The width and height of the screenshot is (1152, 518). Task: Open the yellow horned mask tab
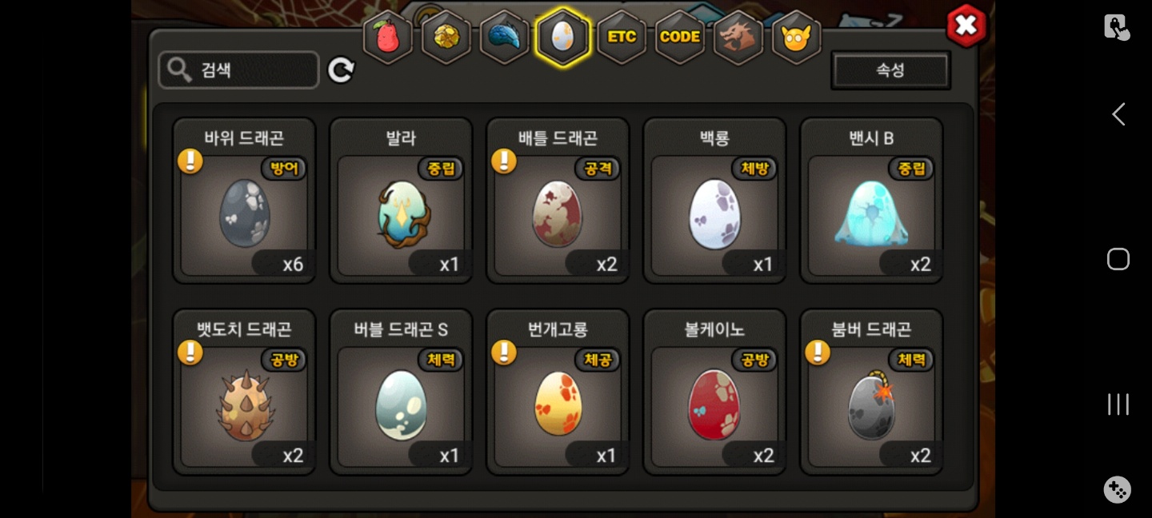(x=797, y=37)
